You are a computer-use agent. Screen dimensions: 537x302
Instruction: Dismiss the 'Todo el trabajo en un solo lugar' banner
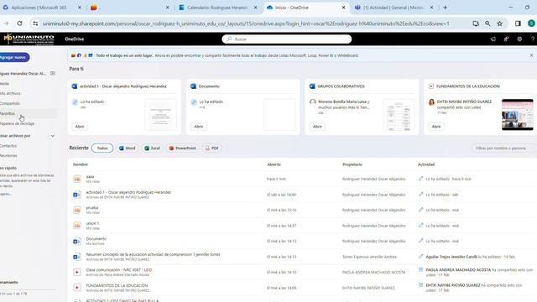coord(531,55)
